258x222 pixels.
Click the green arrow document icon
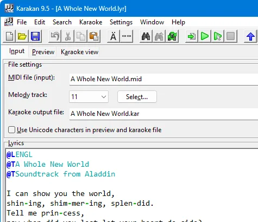[x=192, y=36]
